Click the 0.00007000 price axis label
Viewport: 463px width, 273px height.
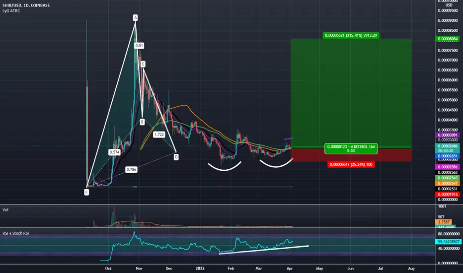click(x=448, y=60)
